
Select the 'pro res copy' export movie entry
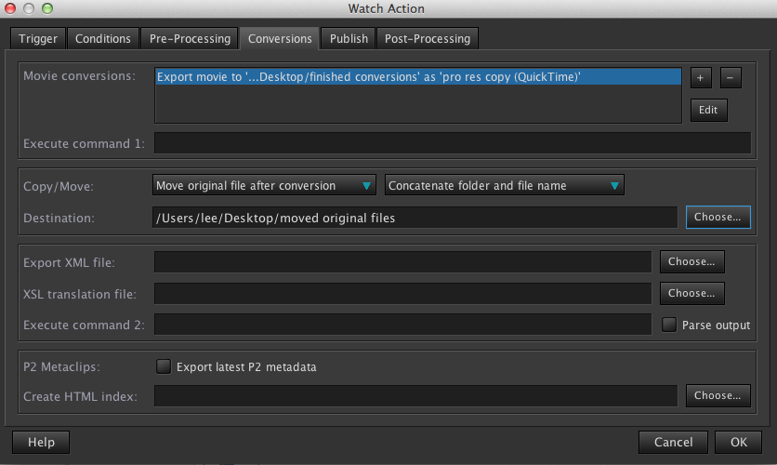417,77
